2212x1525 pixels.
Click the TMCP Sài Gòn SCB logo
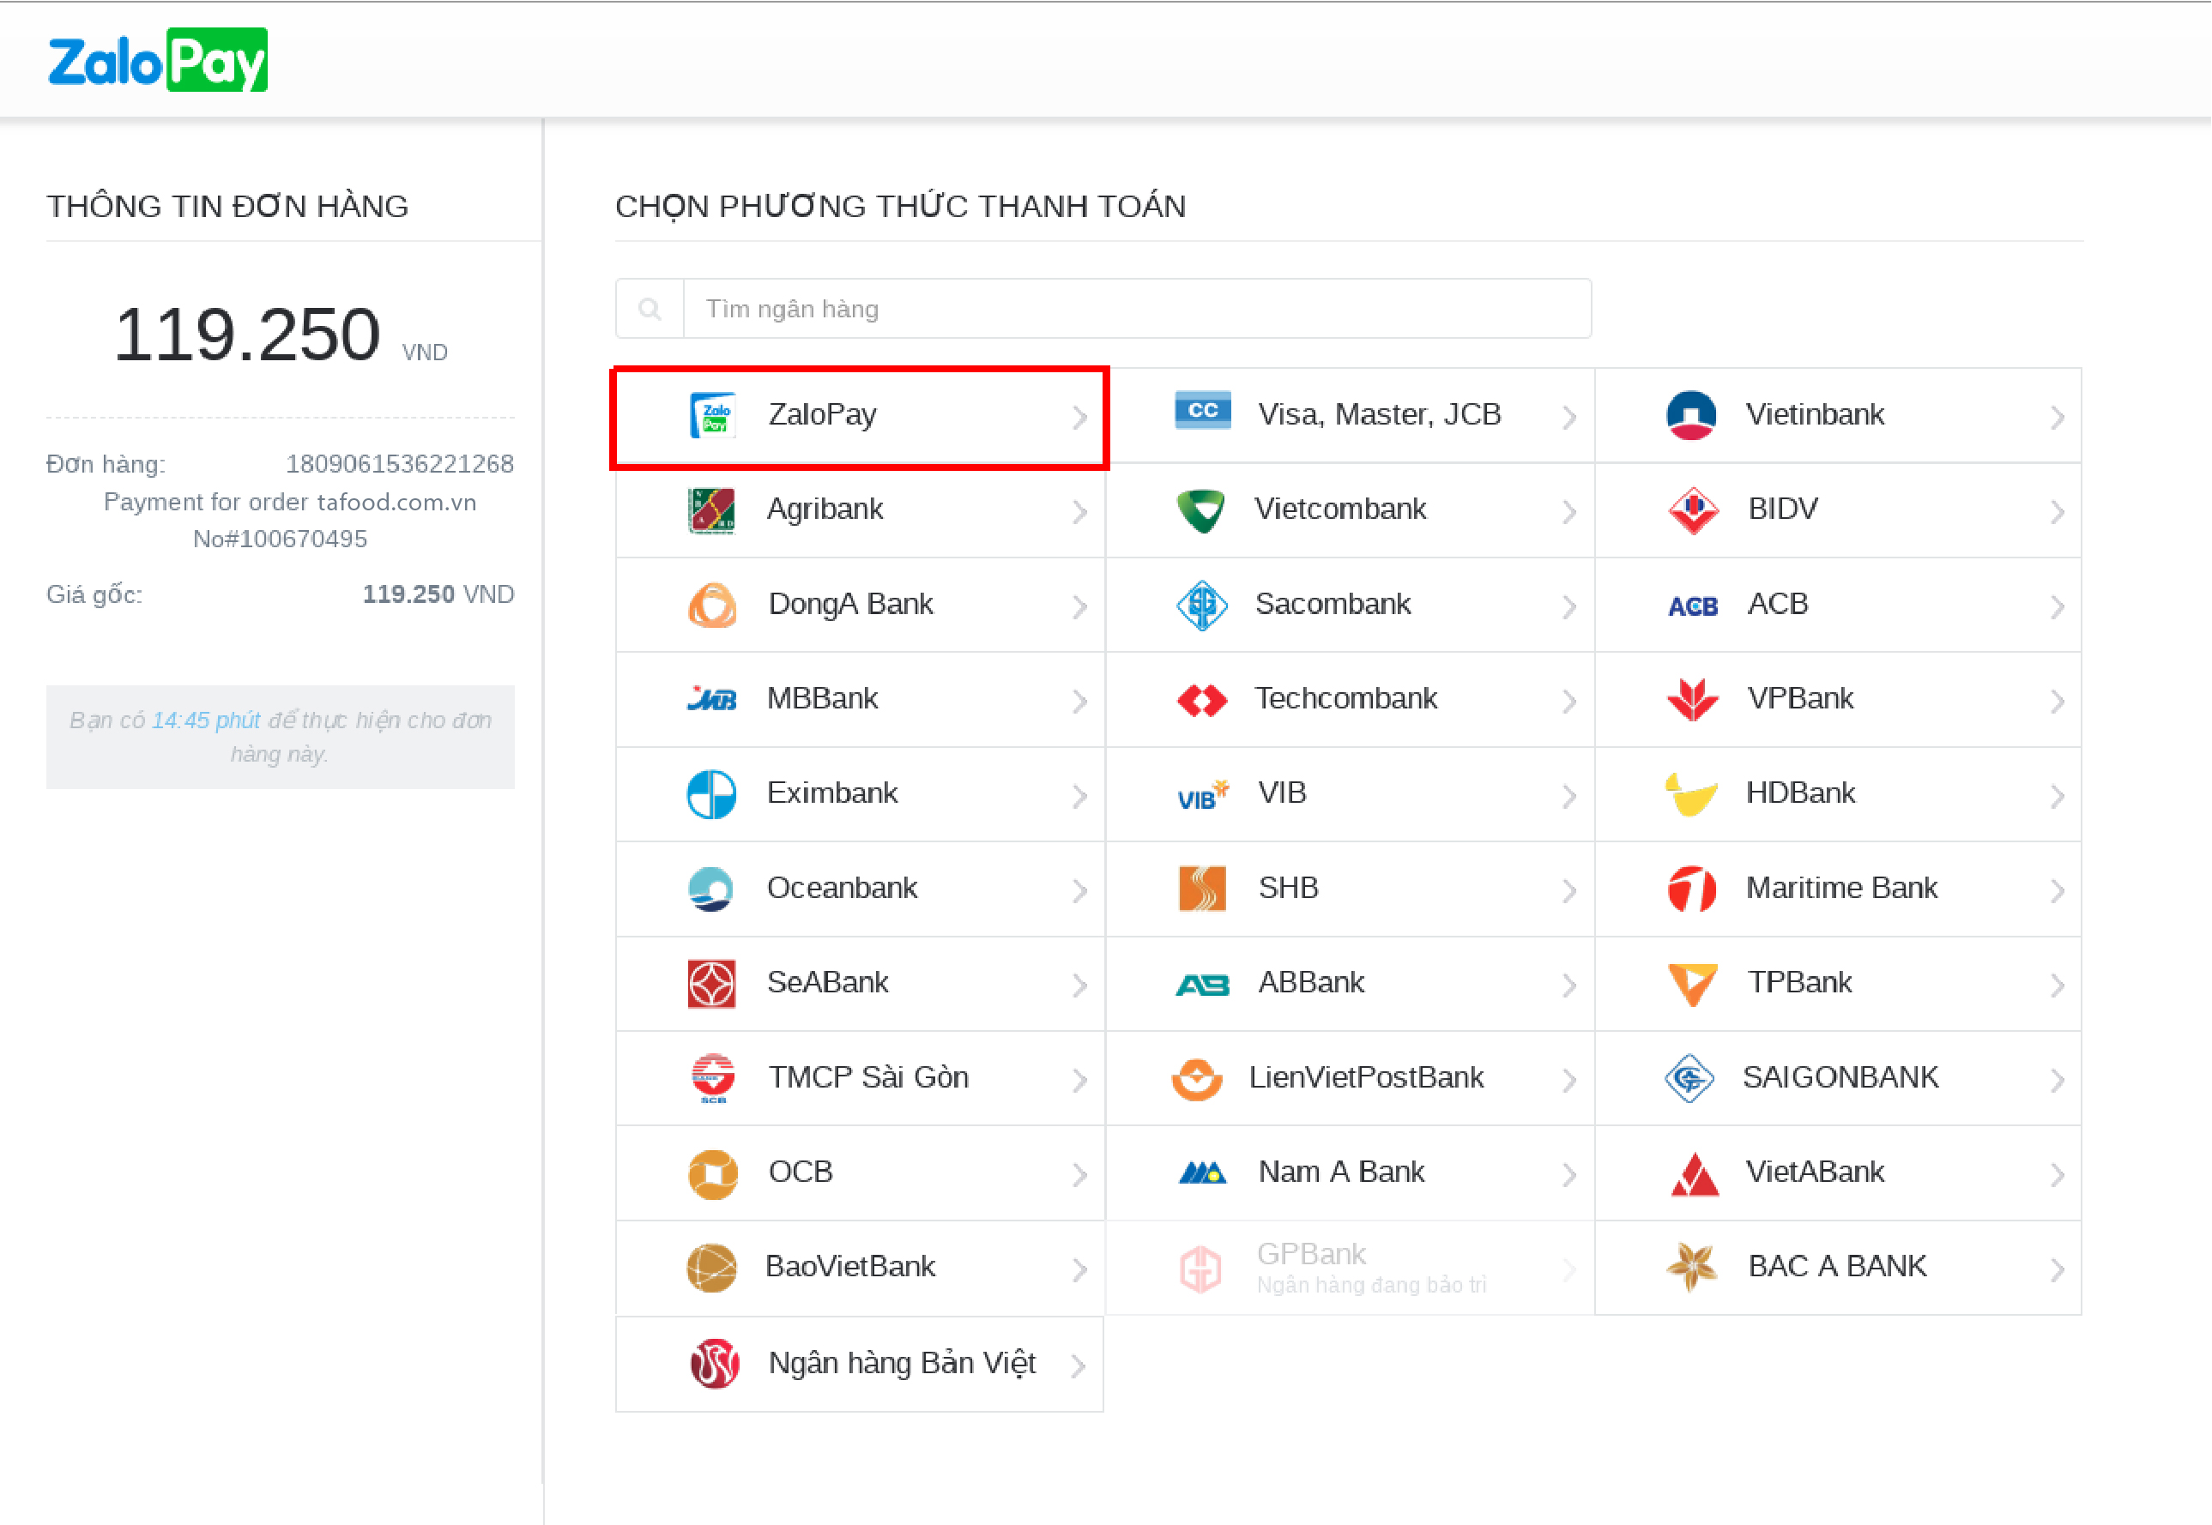(713, 1079)
